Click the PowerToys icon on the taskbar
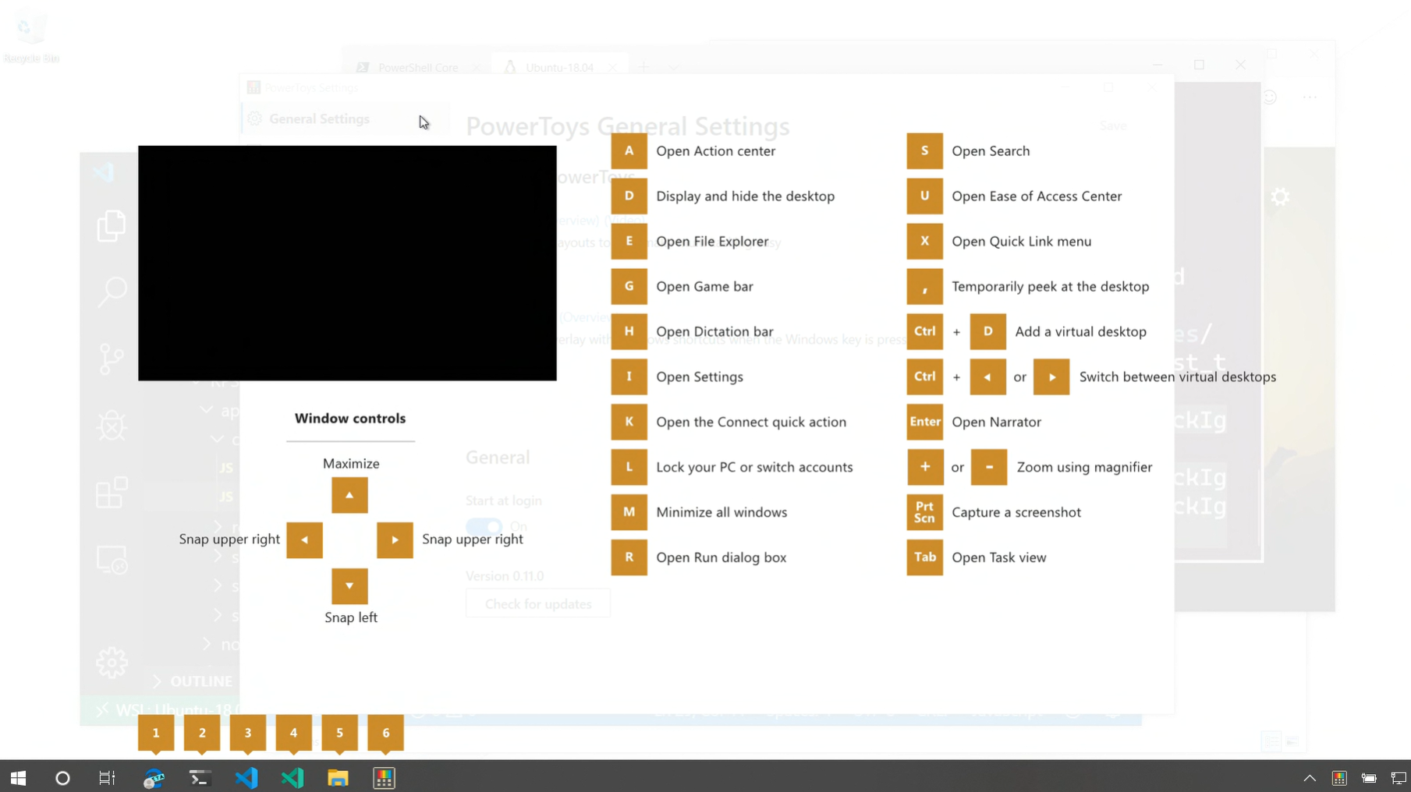Image resolution: width=1411 pixels, height=792 pixels. (x=384, y=777)
